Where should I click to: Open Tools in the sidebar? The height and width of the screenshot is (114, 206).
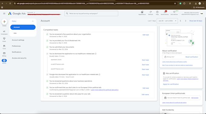click(x=4, y=47)
